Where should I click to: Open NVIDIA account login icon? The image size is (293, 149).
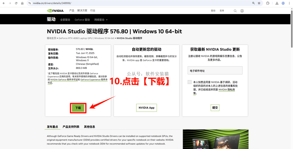point(242,11)
